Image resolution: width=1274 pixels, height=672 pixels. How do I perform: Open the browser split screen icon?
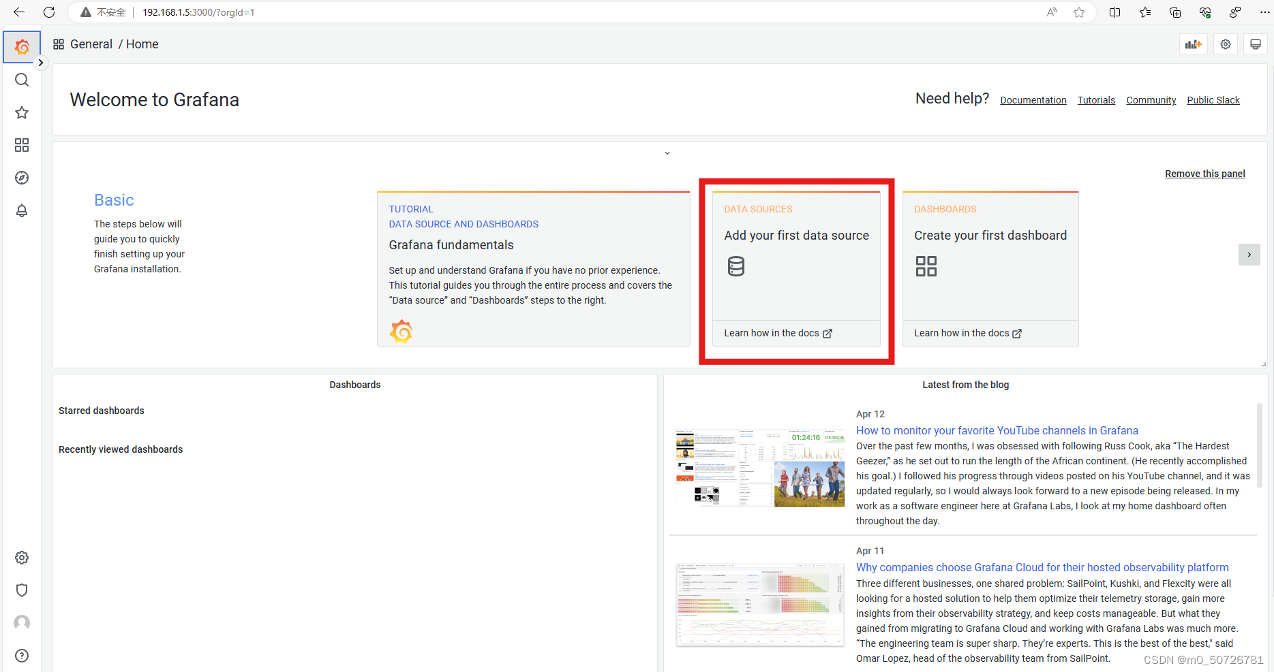coord(1115,12)
